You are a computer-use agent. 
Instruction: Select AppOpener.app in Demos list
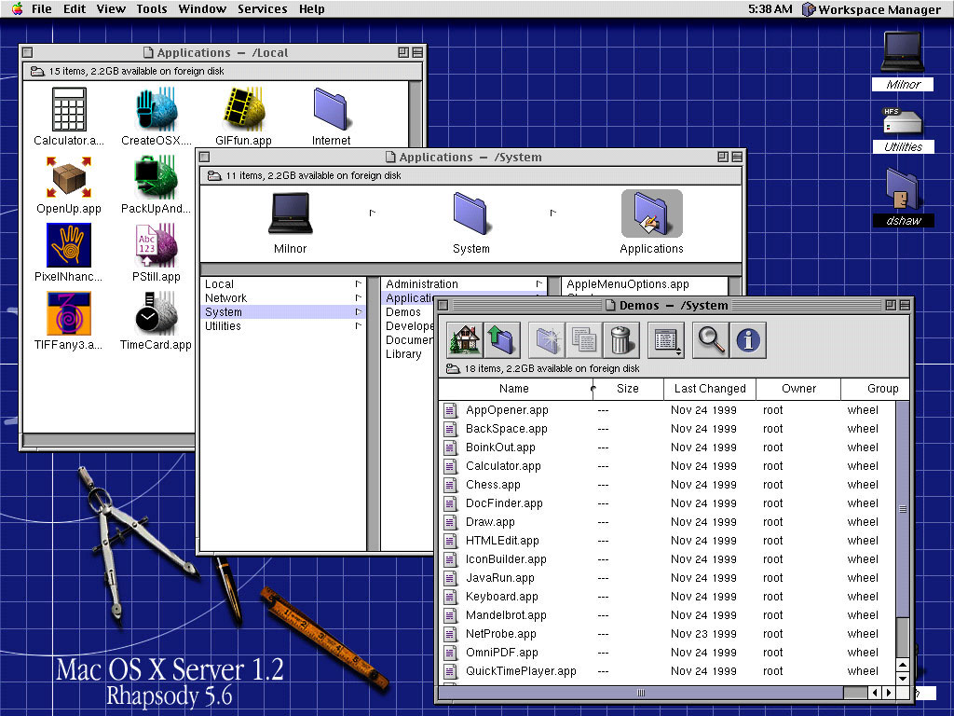(x=667, y=410)
